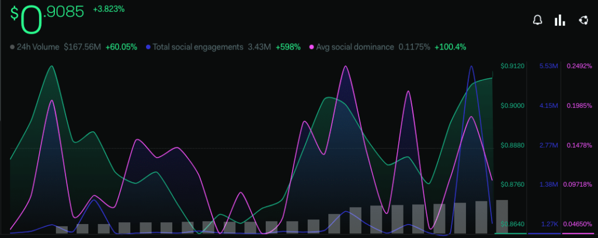Click the $167.56M volume value
Viewport: 598px width, 238px height.
point(82,47)
